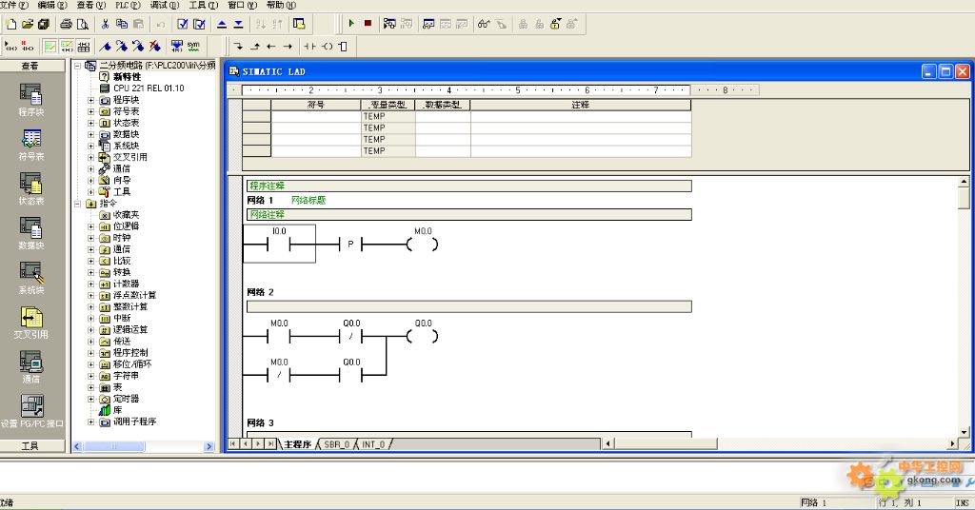Open 程序块 in the 查看 sidebar
This screenshot has height=510, width=975.
coord(30,100)
